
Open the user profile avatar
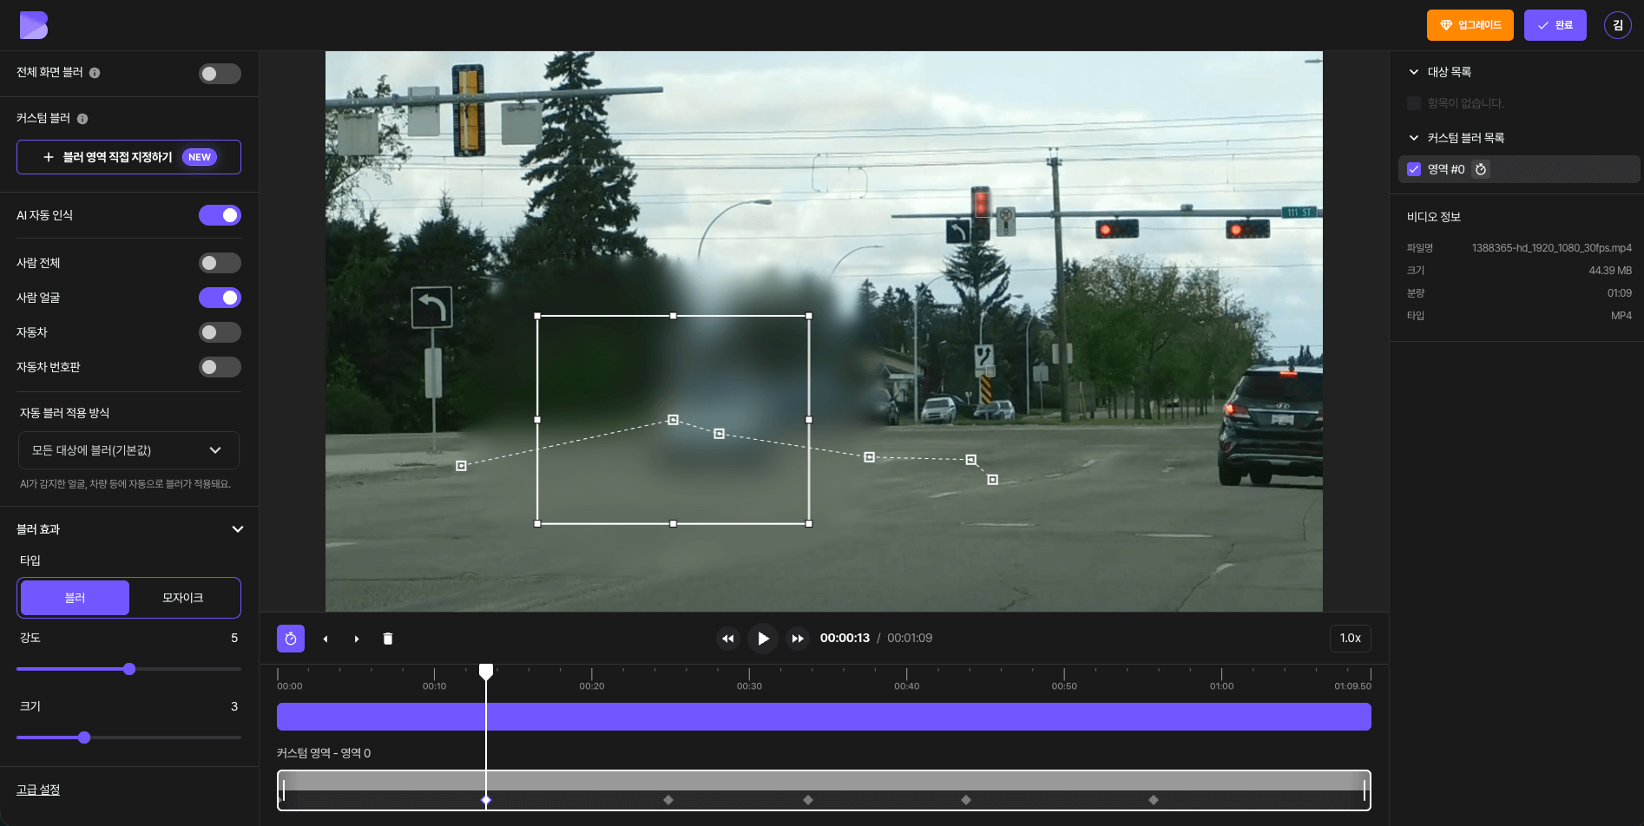(1617, 25)
